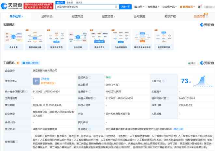Click the help icon beside 注册资本

click(x=90, y=91)
